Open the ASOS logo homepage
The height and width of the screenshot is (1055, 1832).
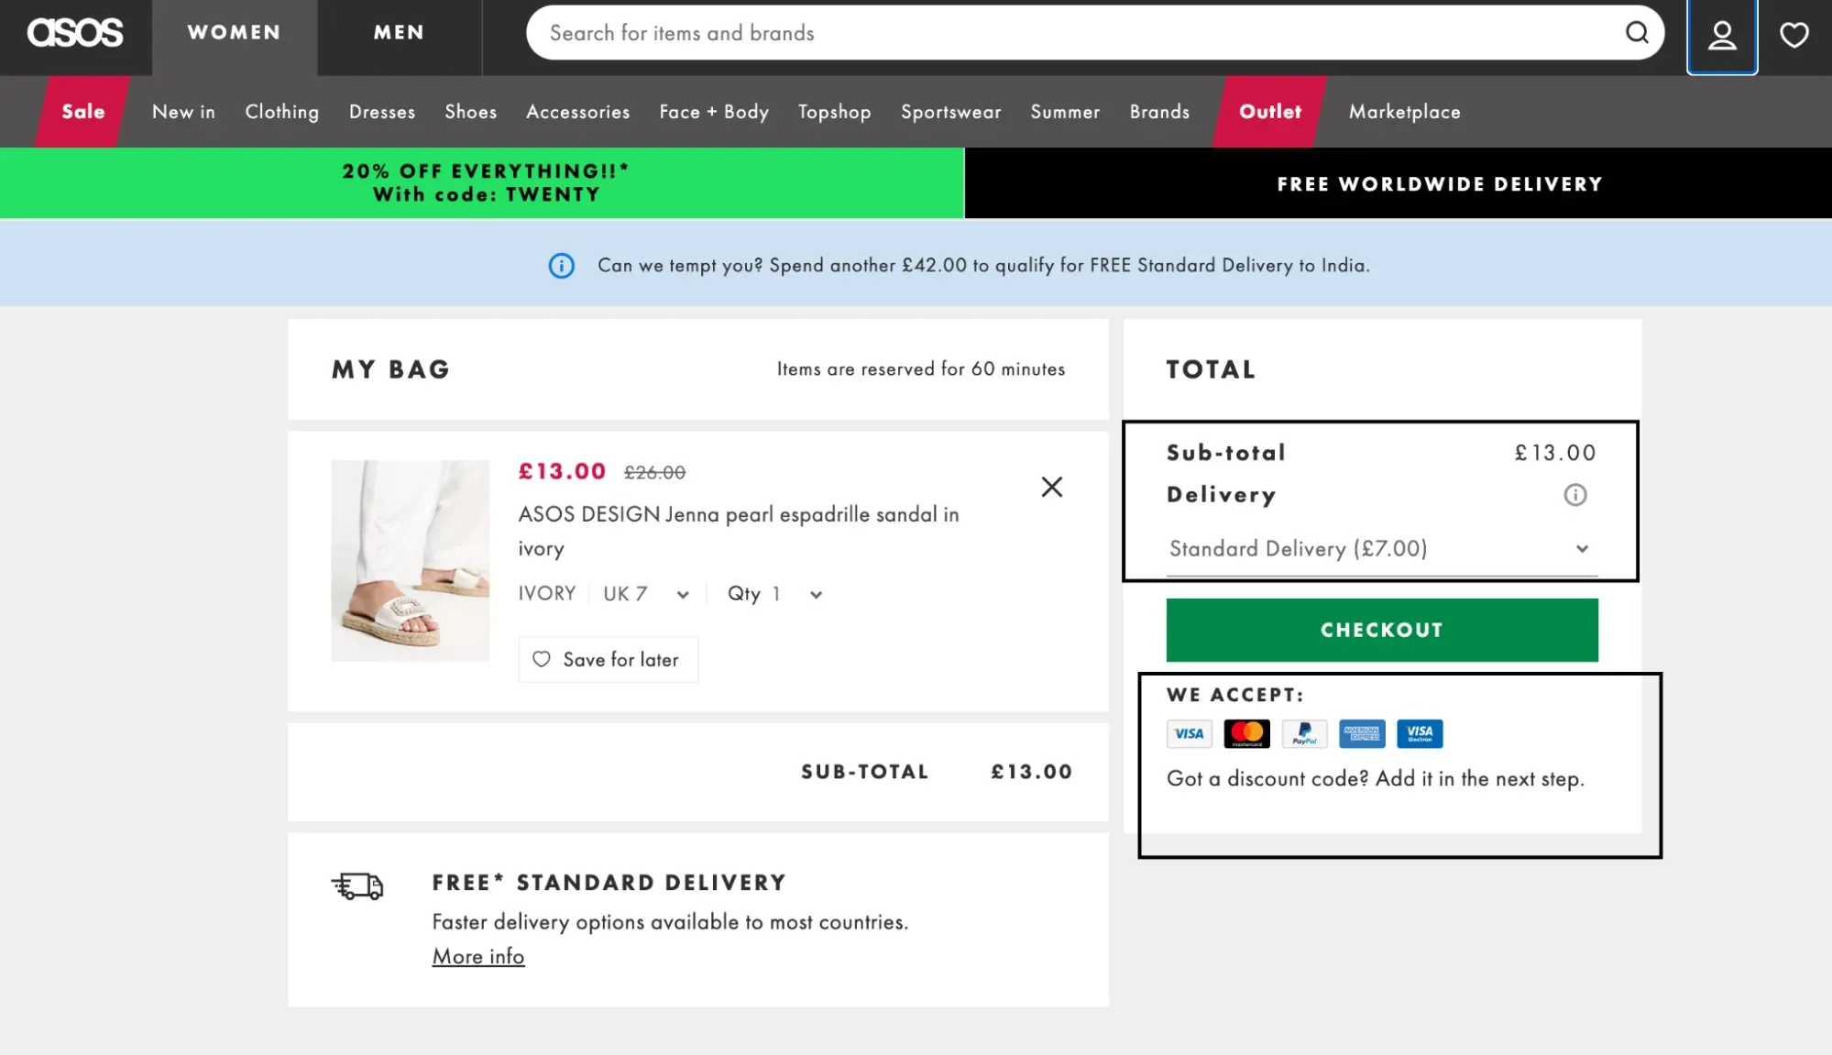(75, 33)
